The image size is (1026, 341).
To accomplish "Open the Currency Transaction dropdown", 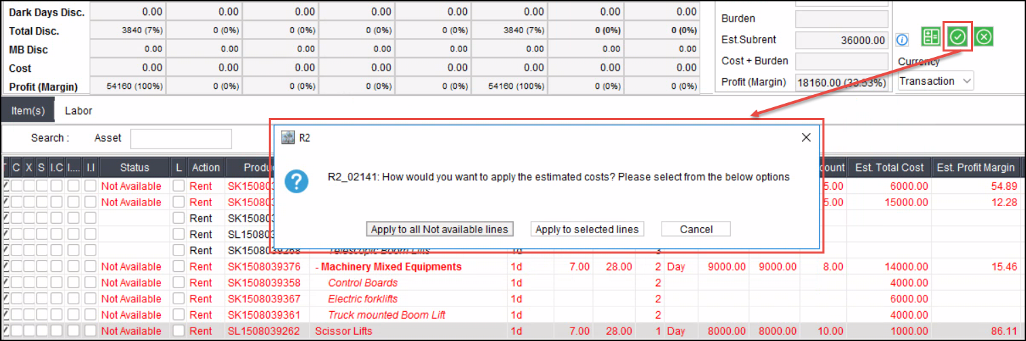I will coord(936,81).
